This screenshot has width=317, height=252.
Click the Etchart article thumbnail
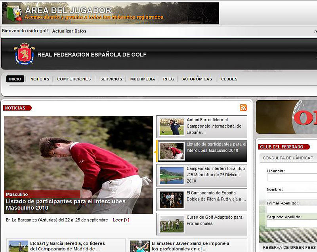point(18,246)
